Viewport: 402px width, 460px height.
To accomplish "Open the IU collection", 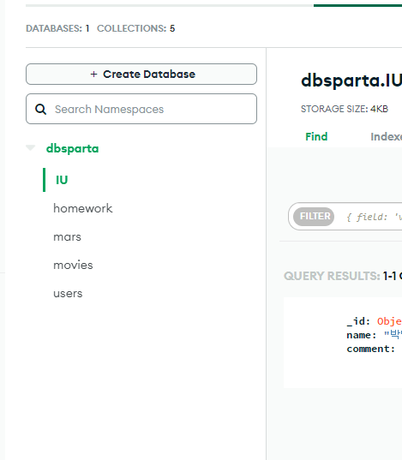I will (x=62, y=180).
